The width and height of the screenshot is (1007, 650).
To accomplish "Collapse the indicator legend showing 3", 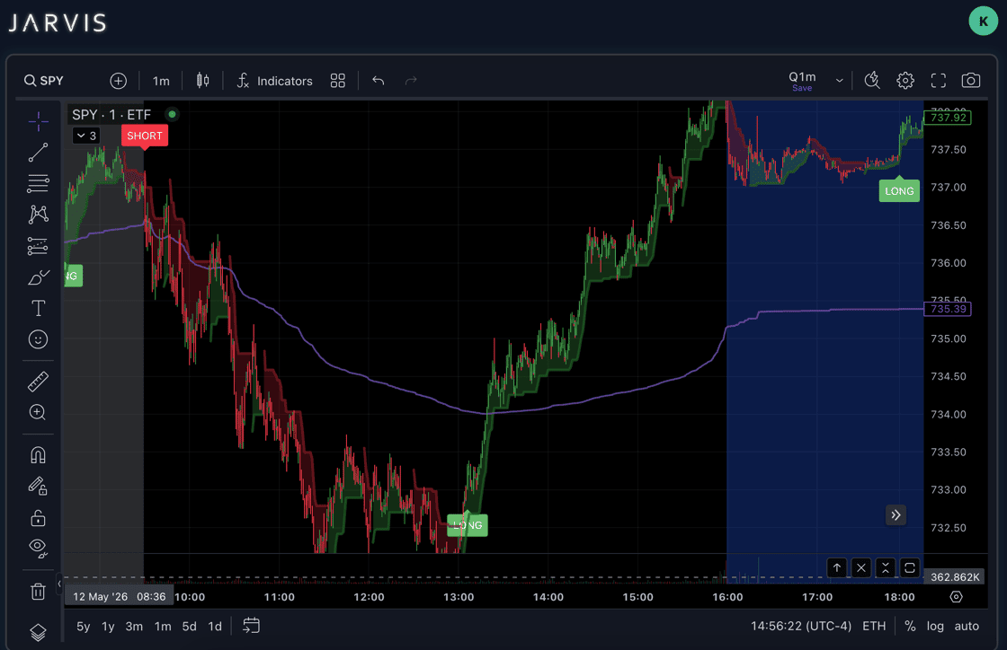I will pyautogui.click(x=86, y=136).
